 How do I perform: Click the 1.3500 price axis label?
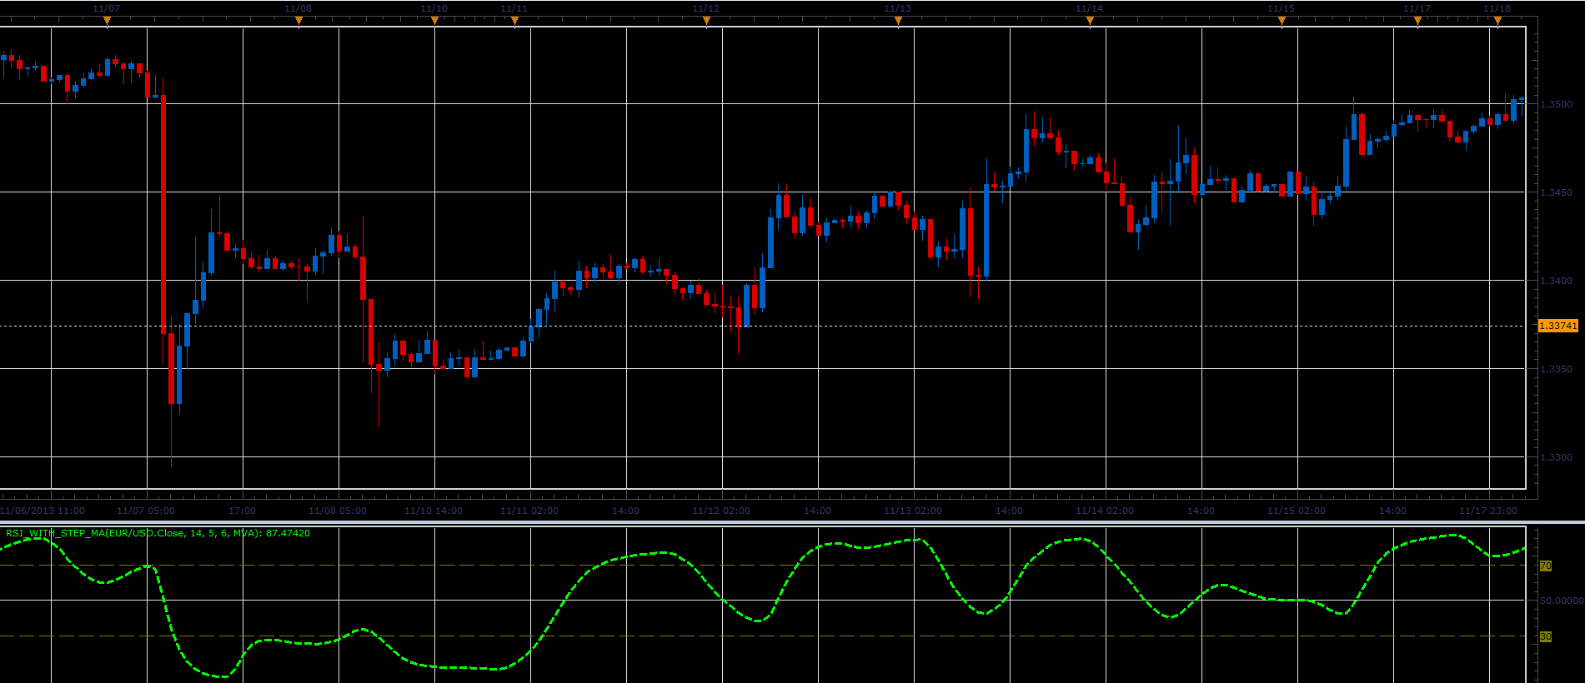tap(1556, 104)
